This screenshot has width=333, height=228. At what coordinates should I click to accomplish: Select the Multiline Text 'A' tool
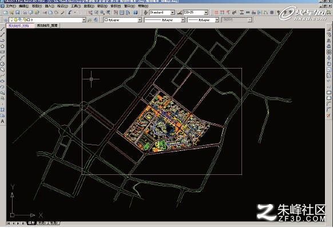[x=2, y=121]
